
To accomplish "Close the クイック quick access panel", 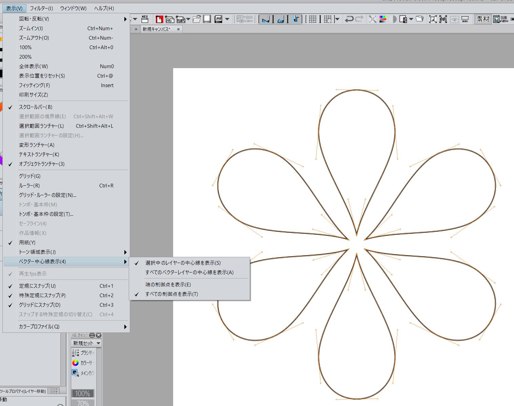I will (x=99, y=335).
